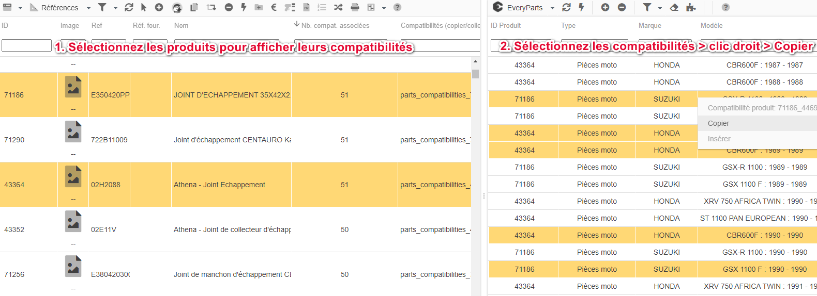Choose Insérer in the context menu
Screen dimensions: 817x296
pos(719,139)
